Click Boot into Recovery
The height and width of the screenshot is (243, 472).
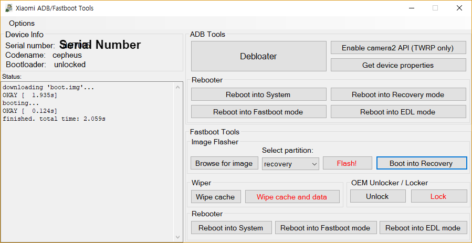(422, 163)
